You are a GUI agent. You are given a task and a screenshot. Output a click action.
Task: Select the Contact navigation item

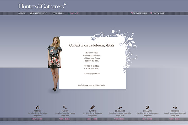coord(74,13)
